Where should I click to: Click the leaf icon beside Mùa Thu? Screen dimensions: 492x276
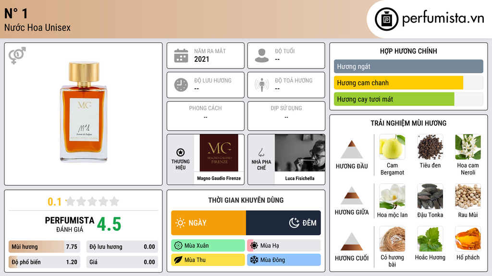point(178,260)
